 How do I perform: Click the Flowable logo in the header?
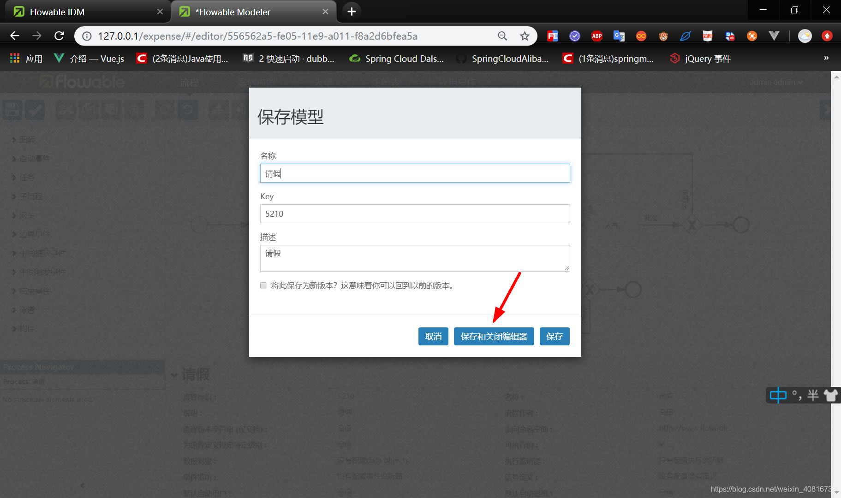(x=81, y=82)
